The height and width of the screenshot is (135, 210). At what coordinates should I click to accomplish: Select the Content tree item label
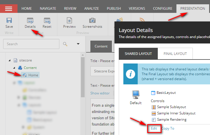point(30,68)
